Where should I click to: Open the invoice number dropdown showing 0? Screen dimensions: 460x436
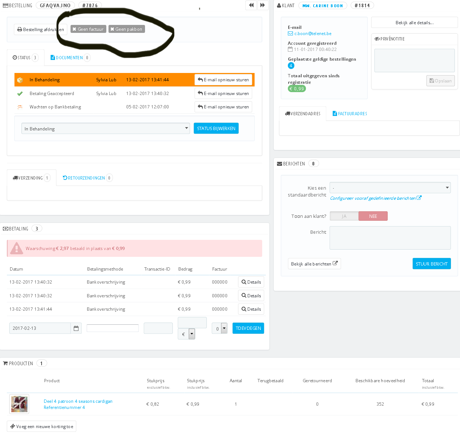[220, 328]
